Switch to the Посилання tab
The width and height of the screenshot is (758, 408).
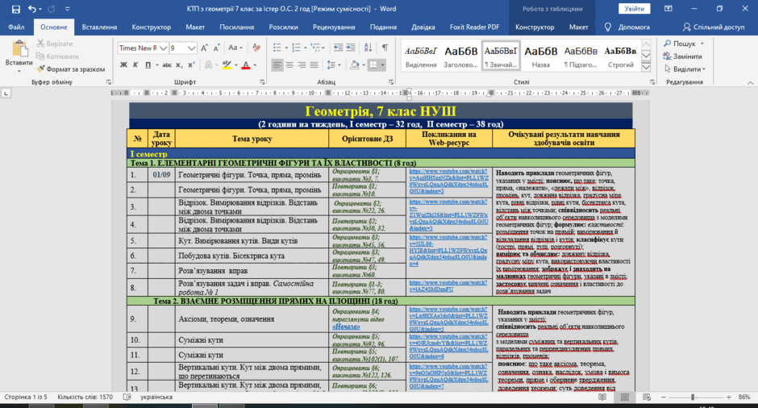point(237,27)
